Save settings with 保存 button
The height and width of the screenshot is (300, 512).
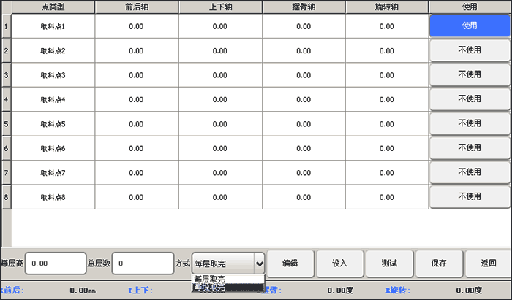click(x=439, y=263)
